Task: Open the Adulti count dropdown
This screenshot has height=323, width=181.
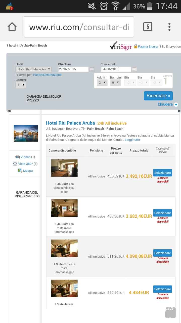Action: point(102,83)
